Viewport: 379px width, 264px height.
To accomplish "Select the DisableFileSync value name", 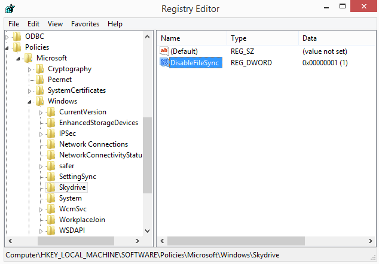I will (x=195, y=63).
